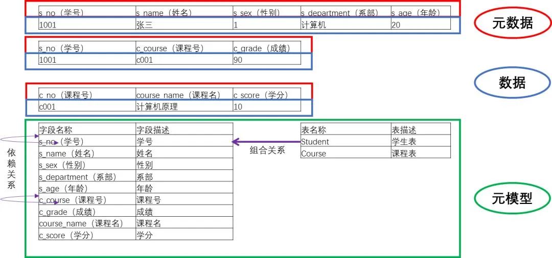Click the sex value 1 beside 张三
Viewport: 552px width, 258px height.
coord(267,23)
